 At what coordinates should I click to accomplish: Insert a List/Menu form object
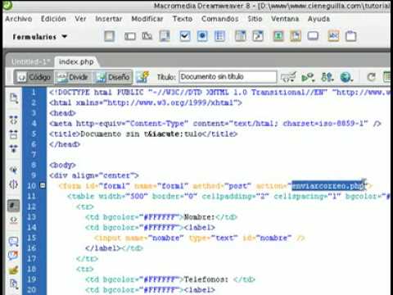click(241, 36)
